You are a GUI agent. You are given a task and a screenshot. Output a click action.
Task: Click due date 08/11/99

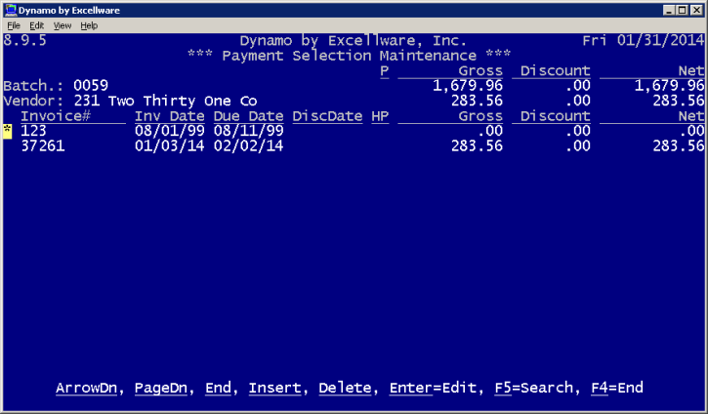click(249, 131)
